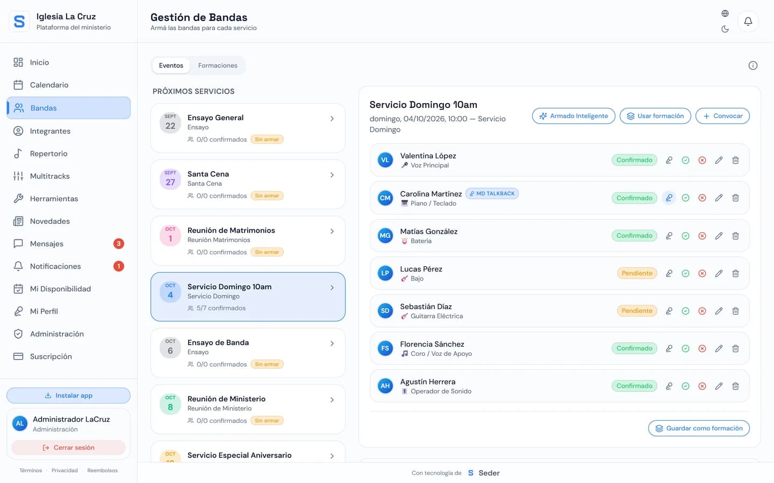The width and height of the screenshot is (774, 483).
Task: Click the green check icon for Agustín Herrera
Action: 686,386
